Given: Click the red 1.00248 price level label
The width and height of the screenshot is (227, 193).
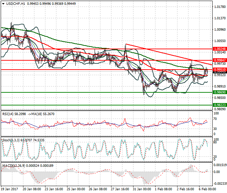Looking at the screenshot, I should (x=220, y=49).
